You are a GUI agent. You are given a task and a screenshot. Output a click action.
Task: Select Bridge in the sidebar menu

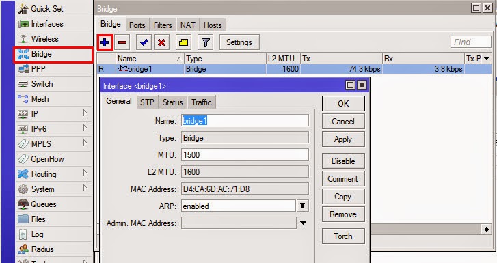pos(53,54)
